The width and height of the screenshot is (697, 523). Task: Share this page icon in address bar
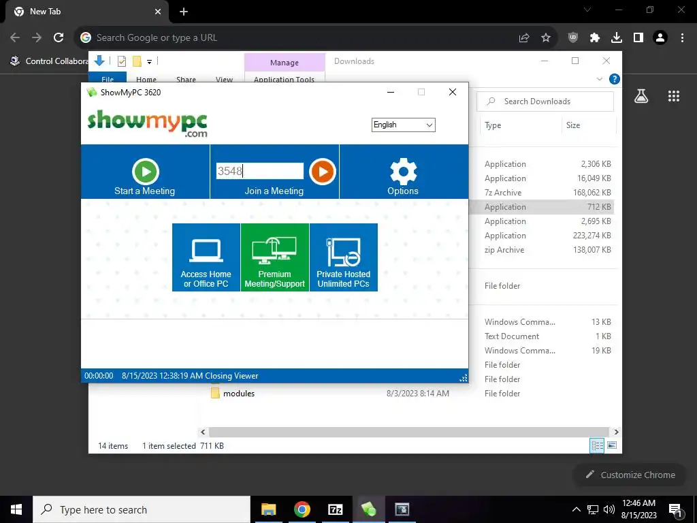[524, 38]
